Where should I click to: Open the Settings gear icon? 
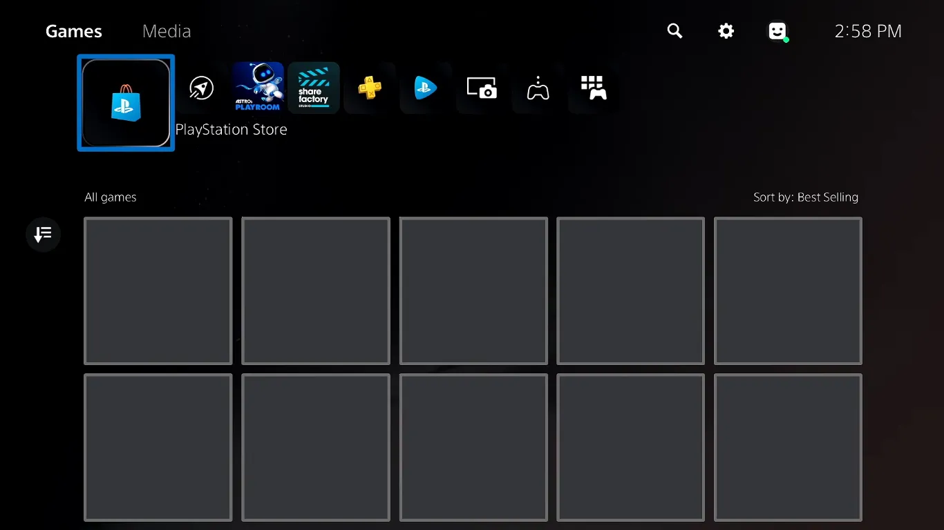726,31
